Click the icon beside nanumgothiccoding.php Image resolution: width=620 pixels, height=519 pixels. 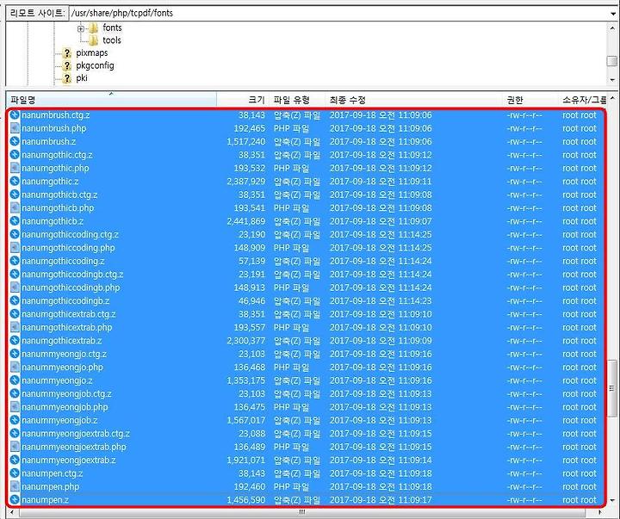click(15, 248)
